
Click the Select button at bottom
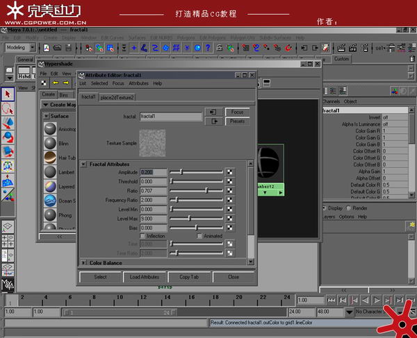(100, 277)
